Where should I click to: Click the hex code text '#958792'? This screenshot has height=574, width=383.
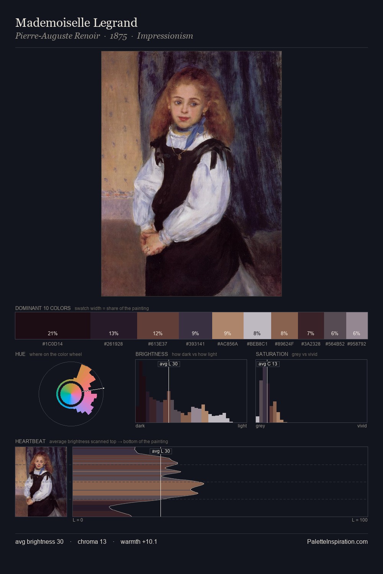(357, 344)
